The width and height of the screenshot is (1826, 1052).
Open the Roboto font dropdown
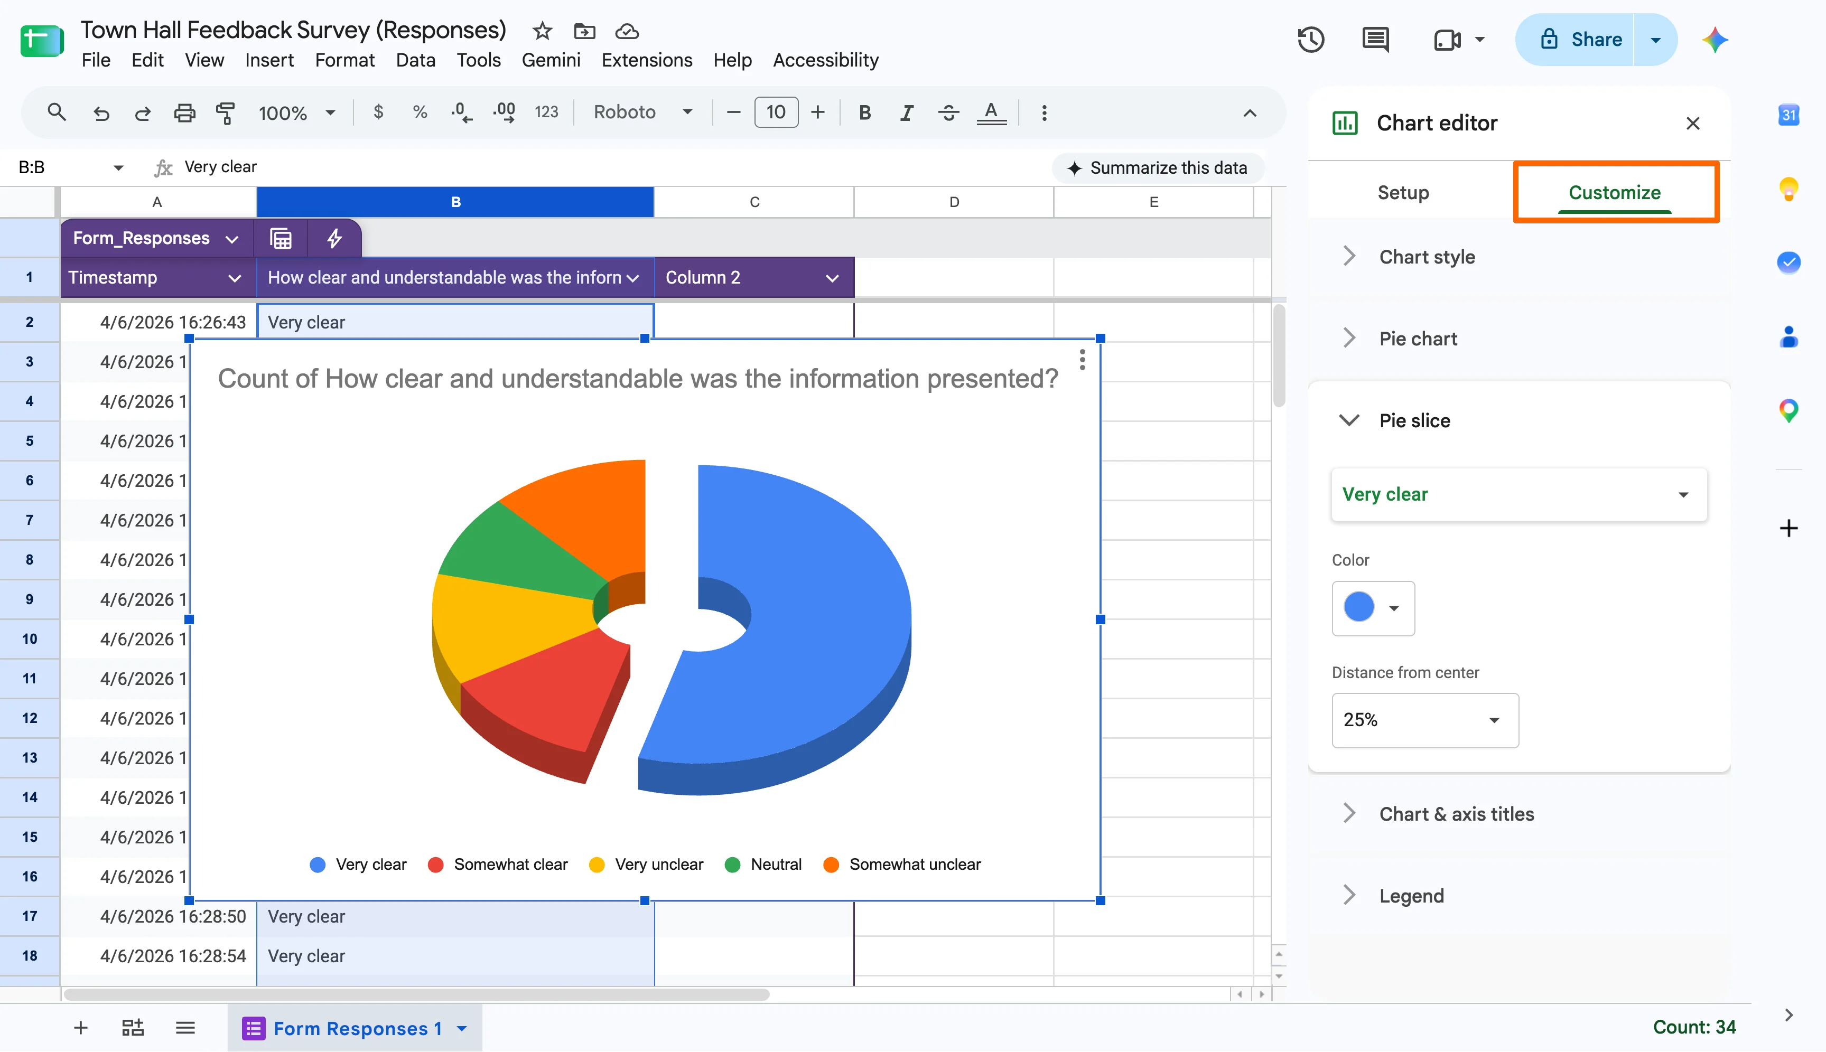(x=644, y=112)
